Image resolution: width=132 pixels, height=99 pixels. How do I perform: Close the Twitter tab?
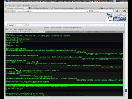99,8
